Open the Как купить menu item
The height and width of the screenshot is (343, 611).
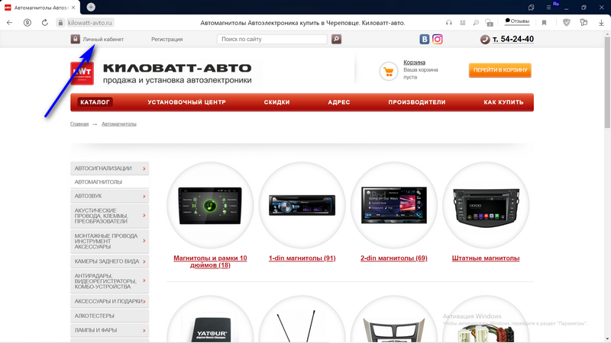[503, 102]
